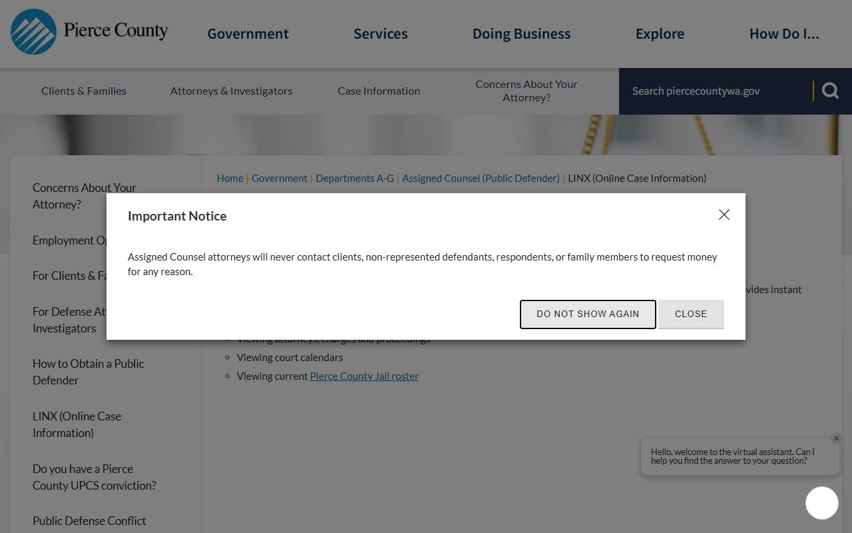Open the Pierce County Jail roster link
Image resolution: width=852 pixels, height=533 pixels.
364,376
